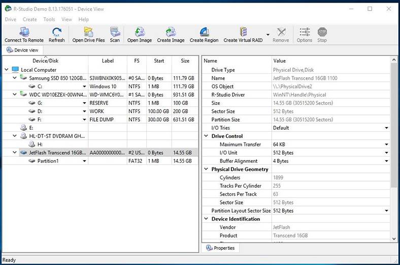Collapse the JetFlash Transcend node

pyautogui.click(x=15, y=152)
